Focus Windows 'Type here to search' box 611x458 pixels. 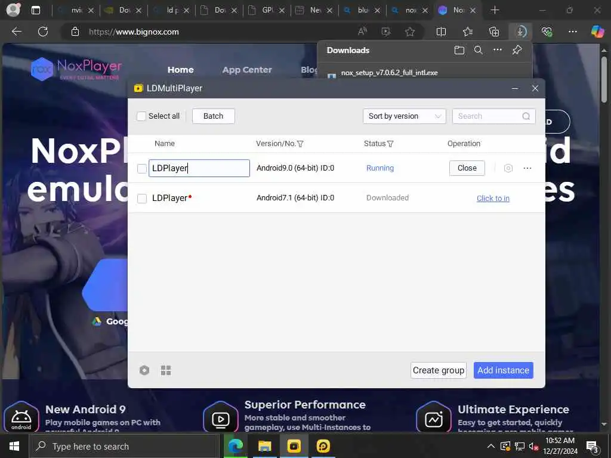[124, 446]
